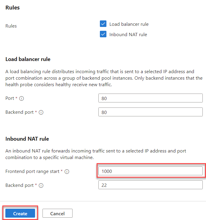This screenshot has width=206, height=220.
Task: Click the Port field label
Action: pos(10,98)
